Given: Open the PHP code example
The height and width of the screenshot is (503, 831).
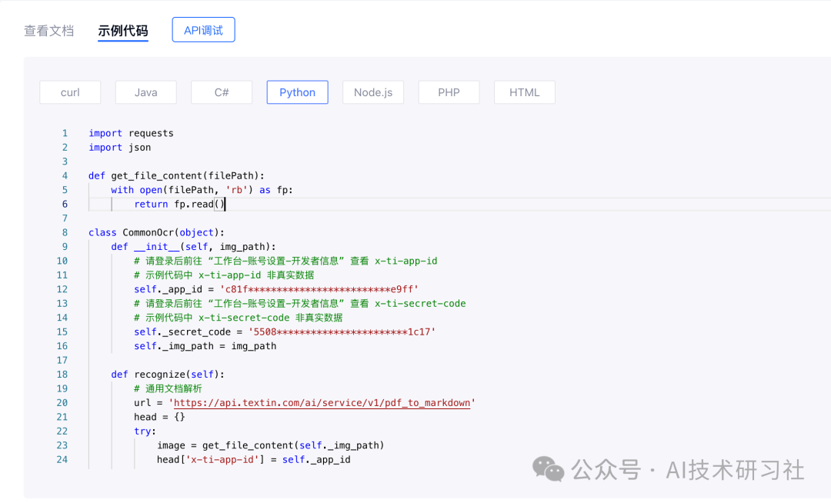Looking at the screenshot, I should coord(449,92).
